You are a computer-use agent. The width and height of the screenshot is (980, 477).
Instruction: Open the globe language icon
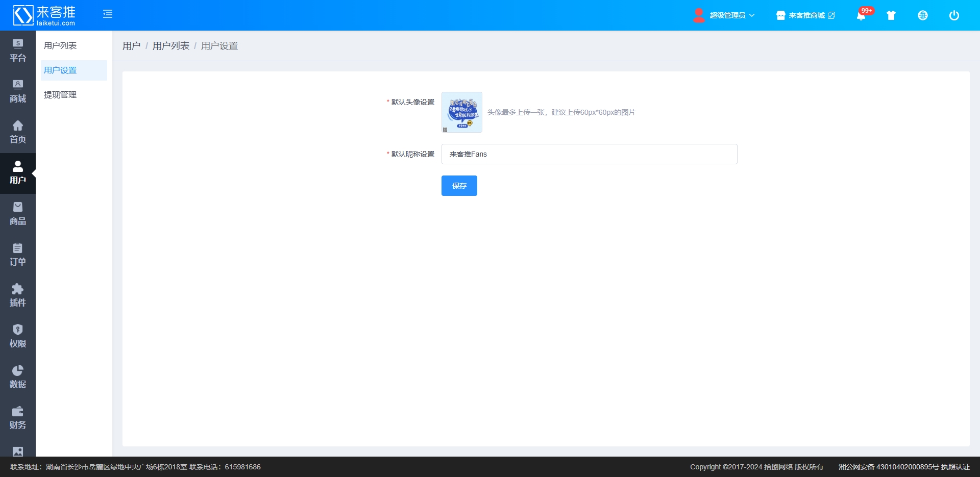(x=923, y=15)
